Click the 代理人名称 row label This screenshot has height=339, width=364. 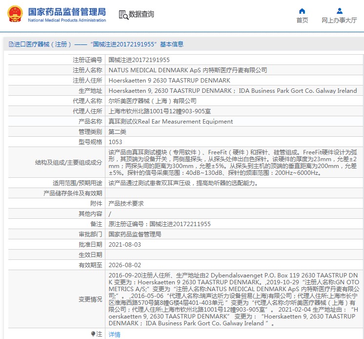[x=87, y=101]
